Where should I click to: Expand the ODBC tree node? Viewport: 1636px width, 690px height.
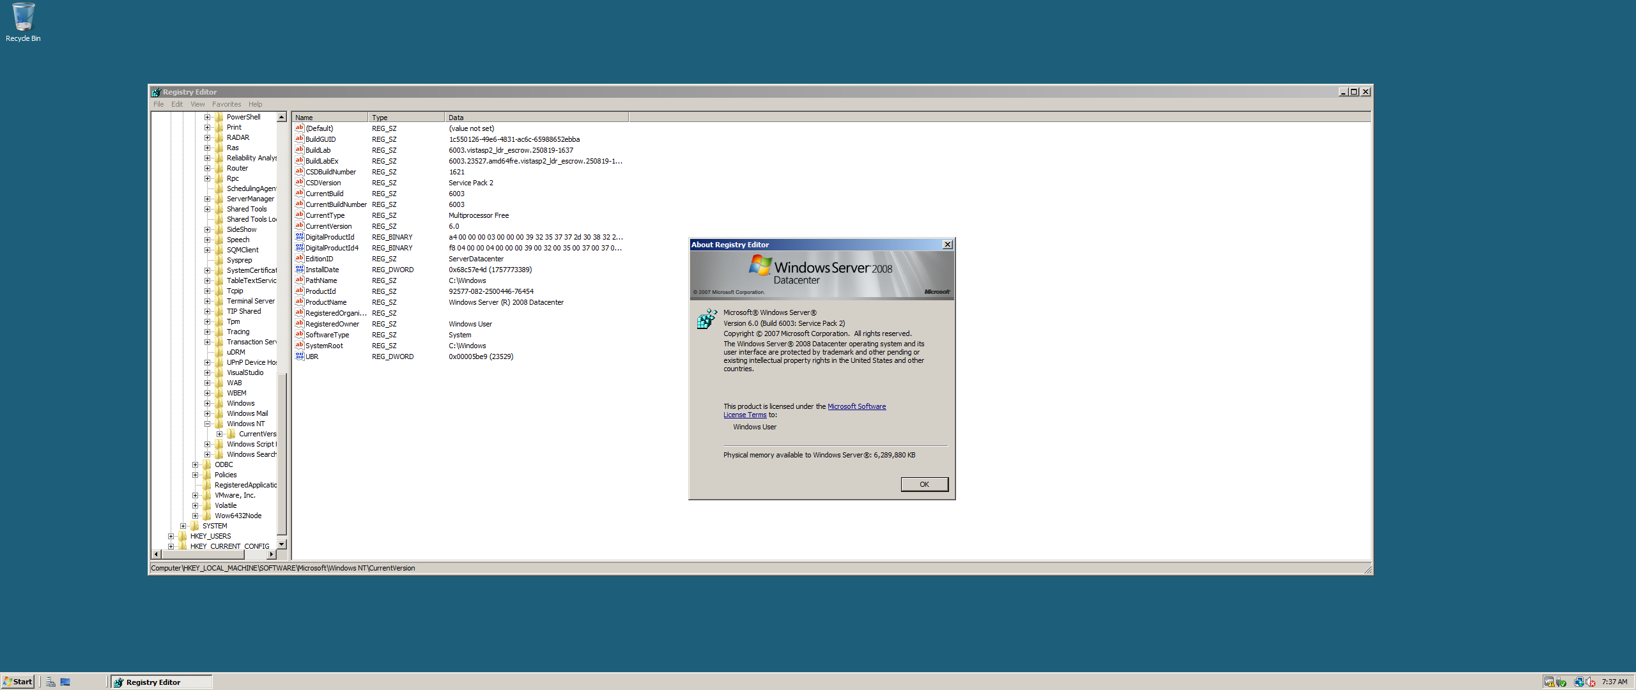(195, 464)
